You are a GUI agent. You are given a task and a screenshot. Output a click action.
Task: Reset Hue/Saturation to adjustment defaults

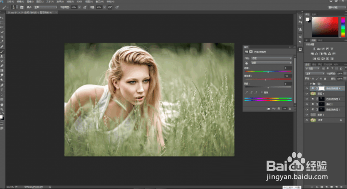click(x=279, y=109)
